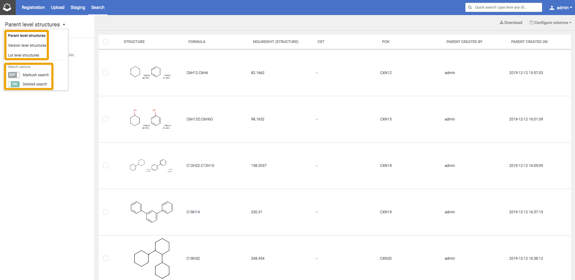Screen dimensions: 575x280
Task: Click the admin user avatar icon
Action: click(552, 7)
